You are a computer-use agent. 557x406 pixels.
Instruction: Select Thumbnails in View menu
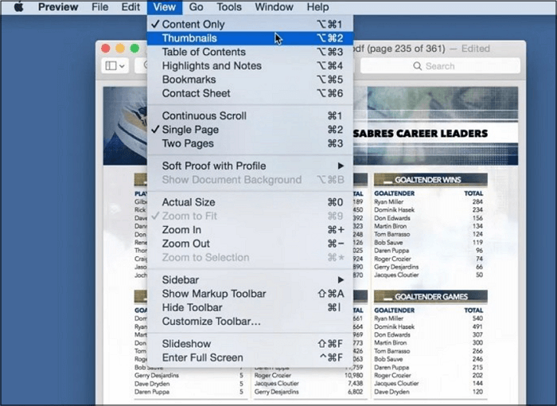[250, 38]
